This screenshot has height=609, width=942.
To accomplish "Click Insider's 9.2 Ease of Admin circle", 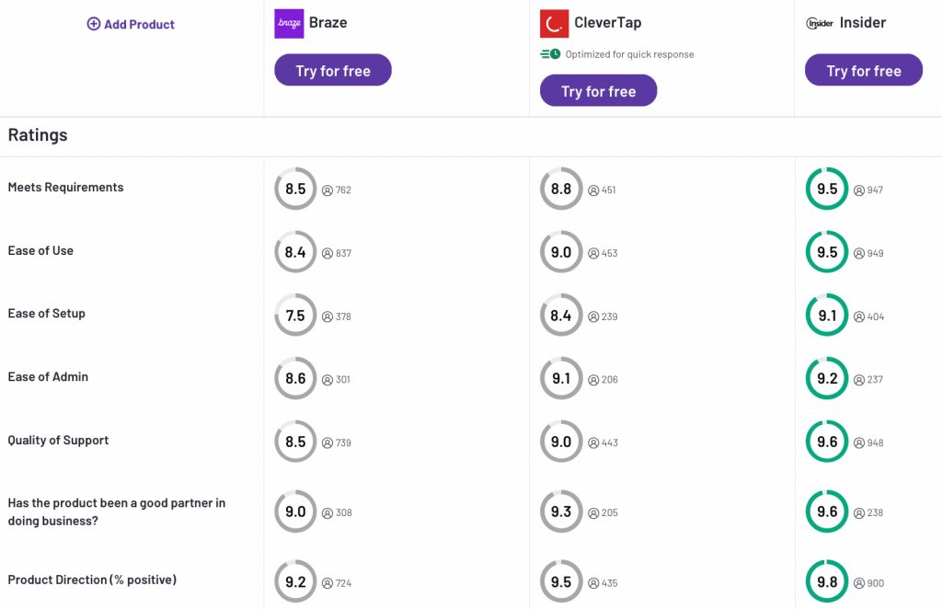I will [x=827, y=378].
